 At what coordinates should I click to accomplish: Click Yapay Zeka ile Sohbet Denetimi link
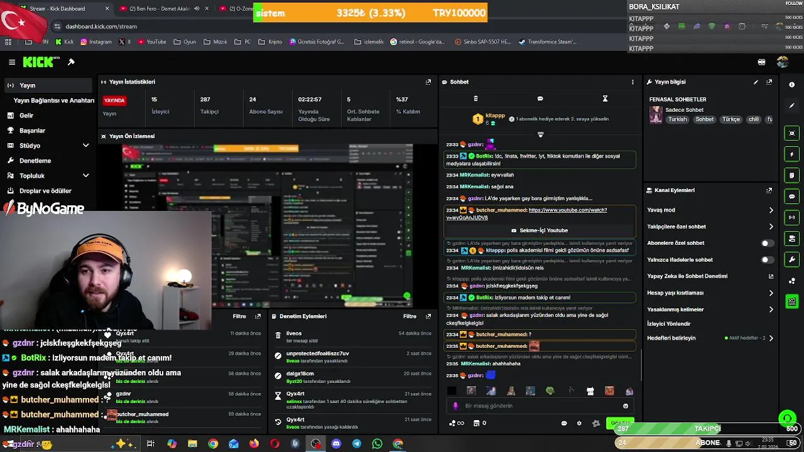(687, 276)
